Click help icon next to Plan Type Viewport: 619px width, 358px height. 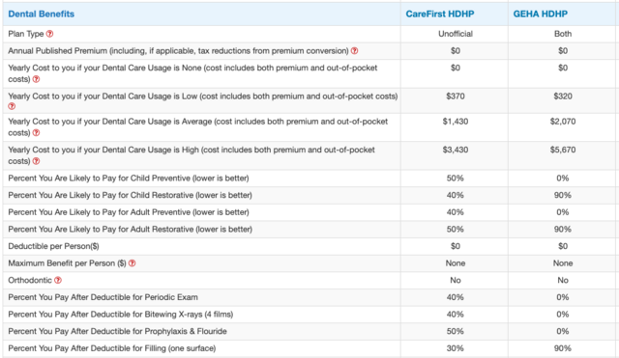pos(49,34)
